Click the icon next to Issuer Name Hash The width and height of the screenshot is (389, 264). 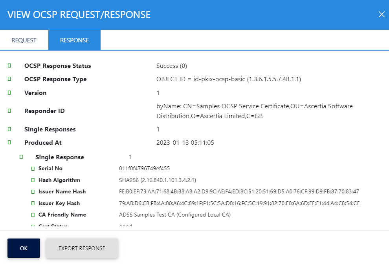[33, 192]
